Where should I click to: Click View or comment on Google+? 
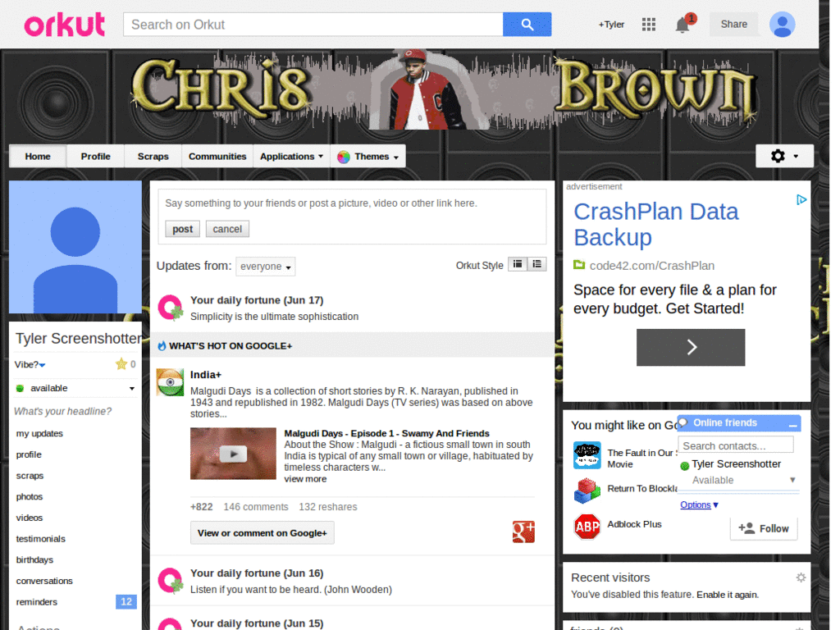[x=262, y=533]
